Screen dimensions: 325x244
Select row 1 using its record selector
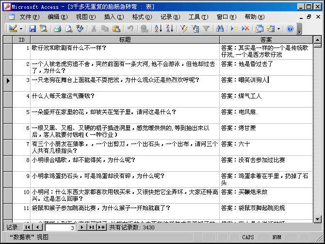(8, 51)
